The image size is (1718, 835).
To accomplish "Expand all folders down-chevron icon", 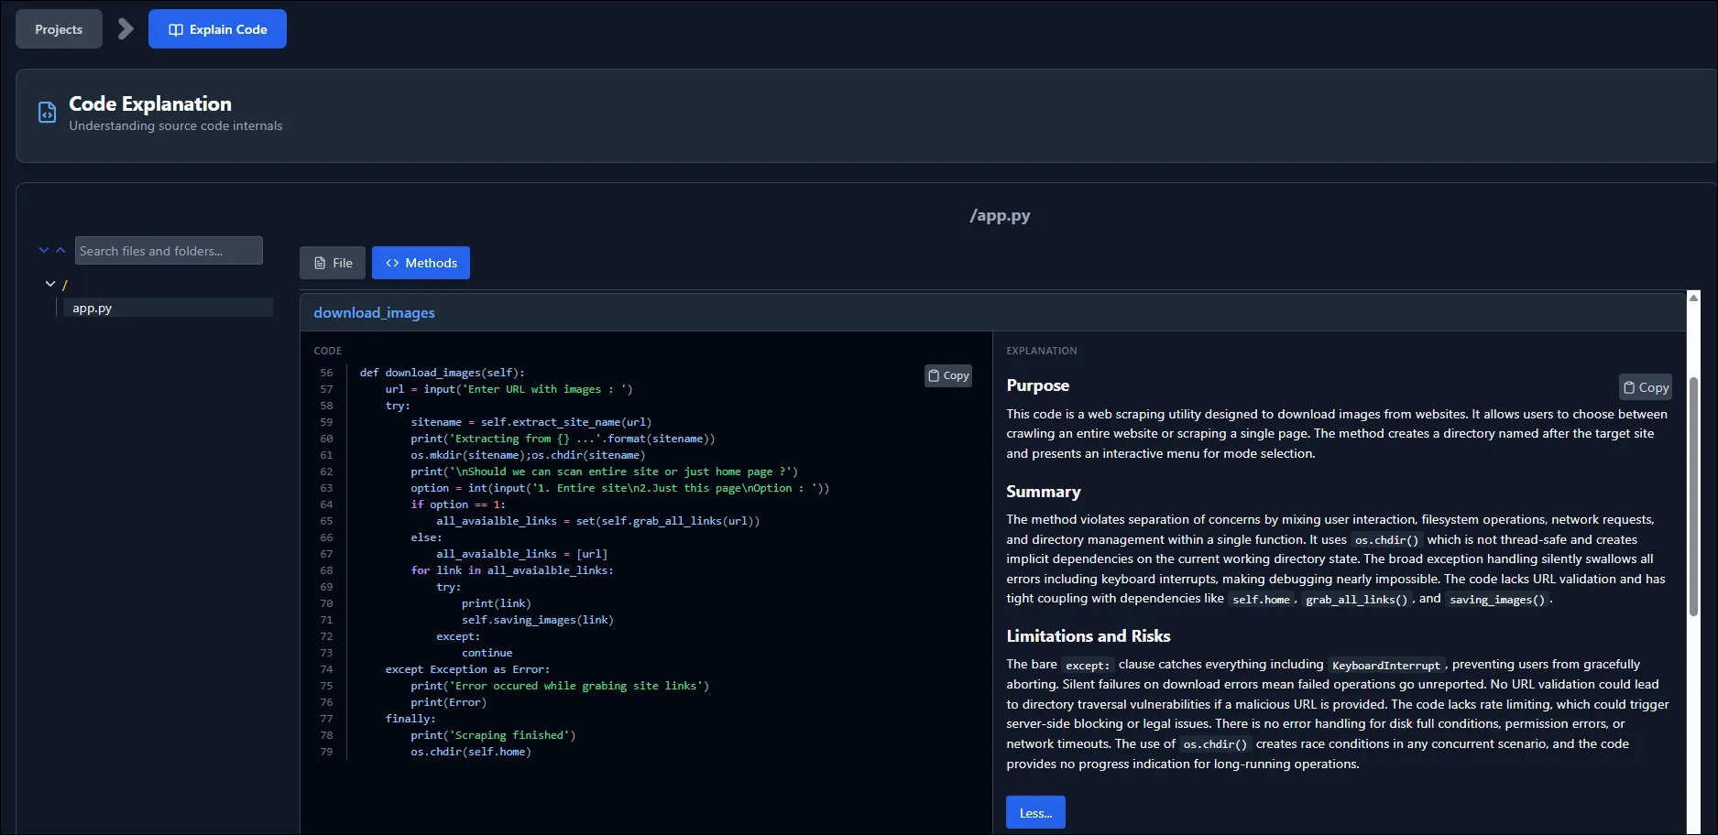I will [x=44, y=250].
